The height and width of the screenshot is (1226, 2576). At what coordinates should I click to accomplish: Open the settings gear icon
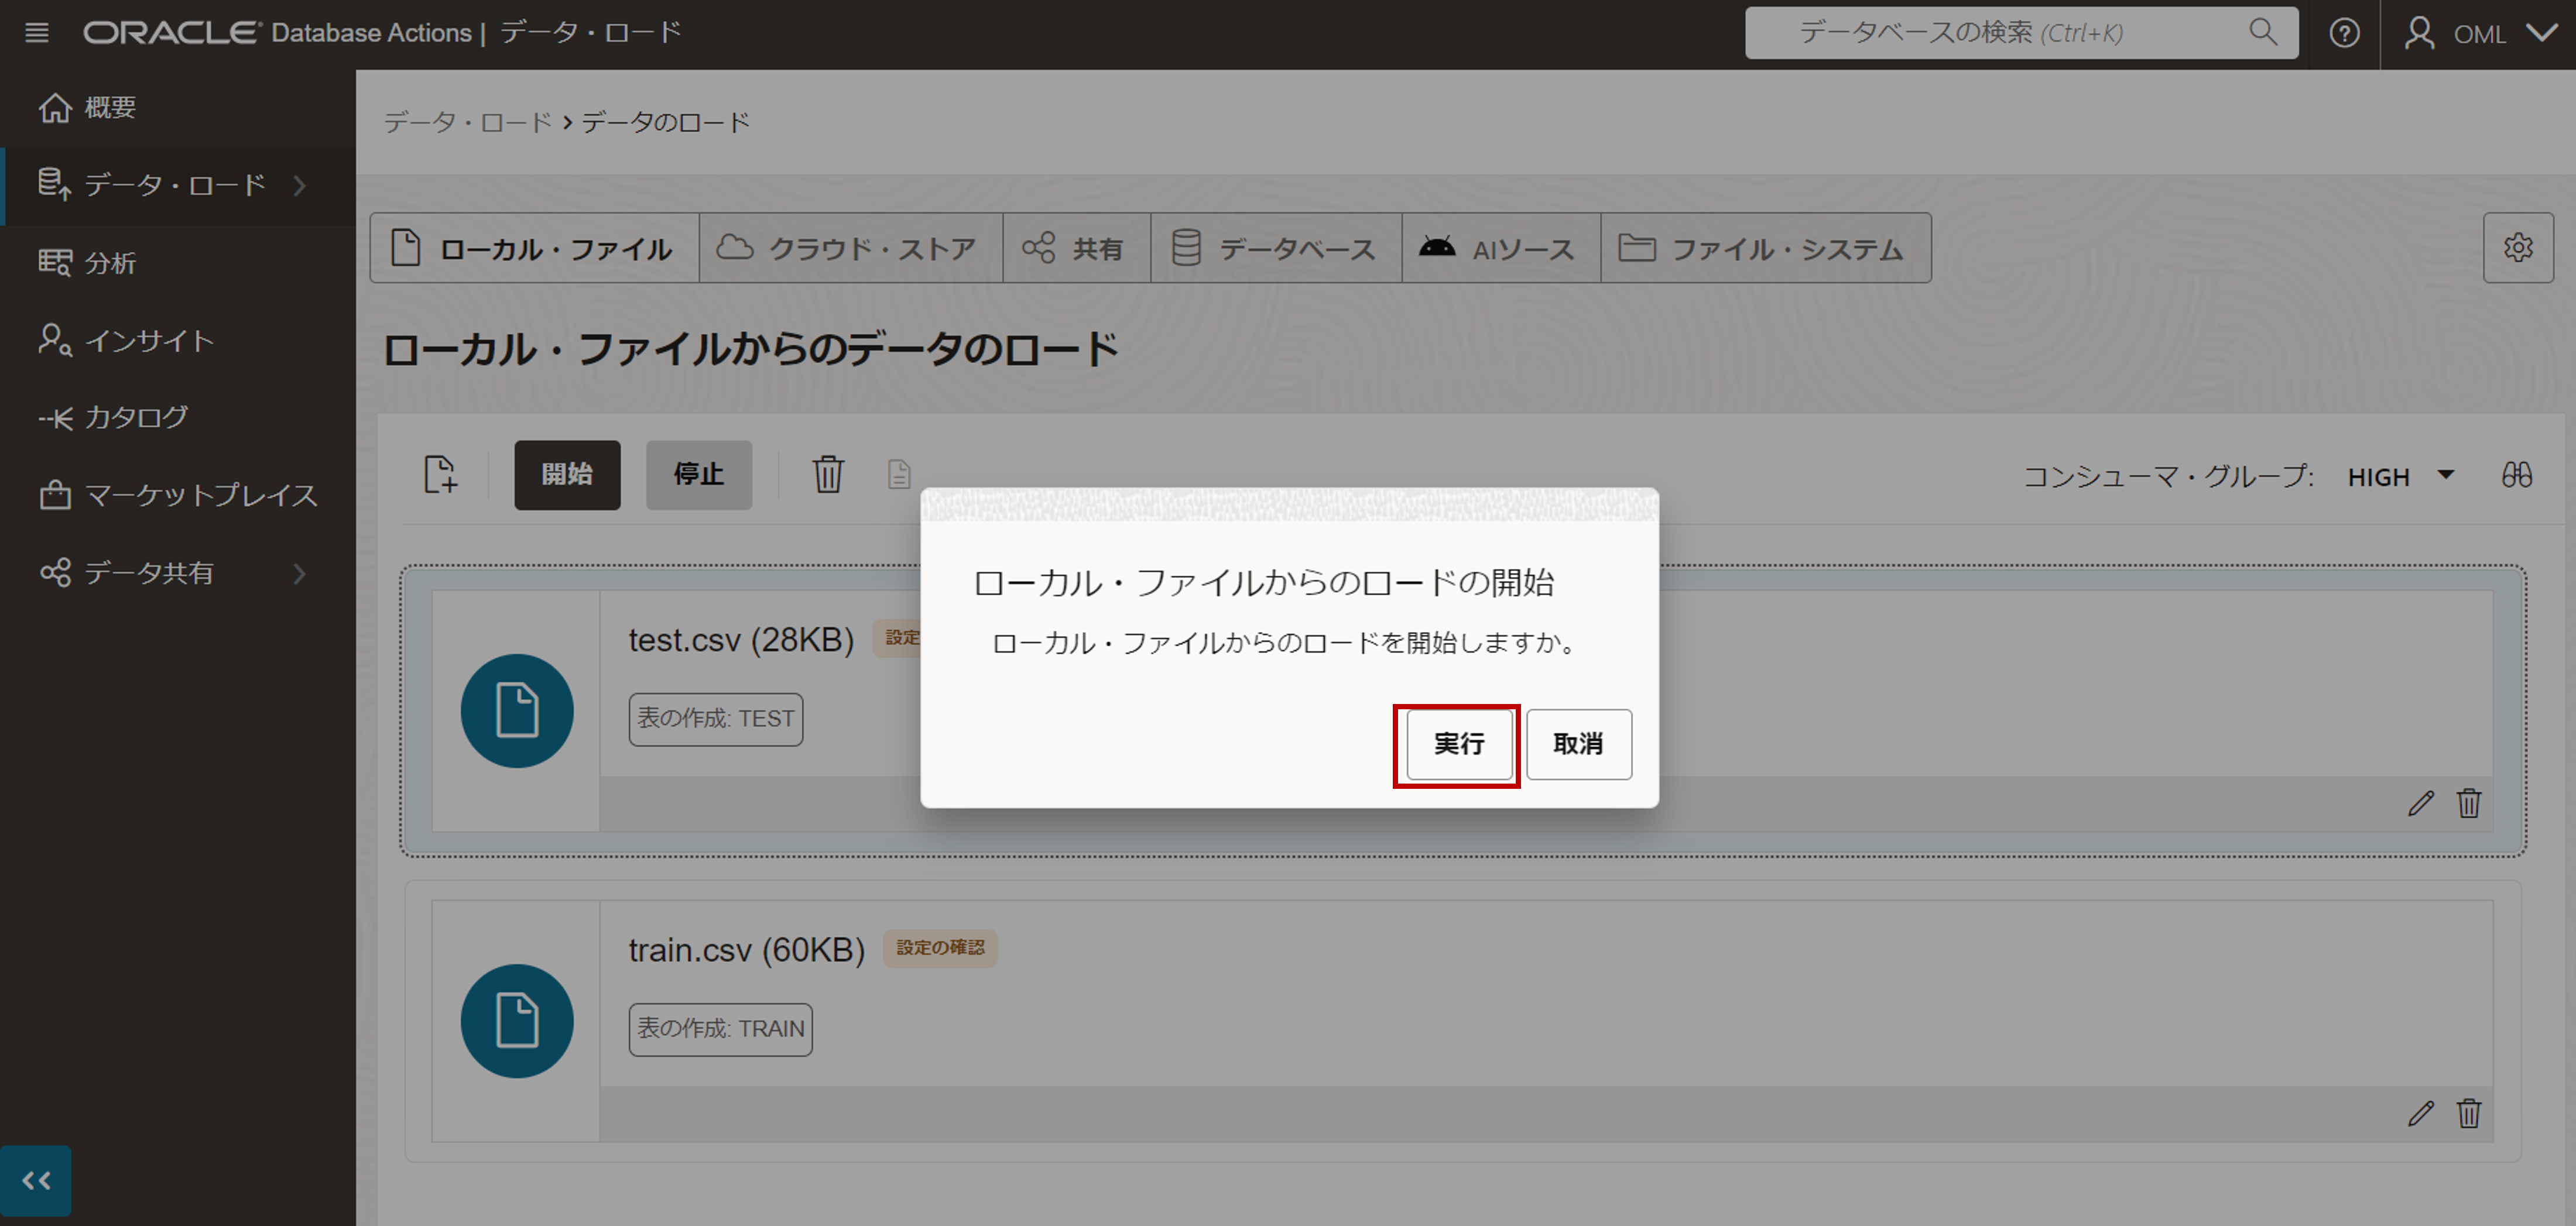click(x=2517, y=248)
